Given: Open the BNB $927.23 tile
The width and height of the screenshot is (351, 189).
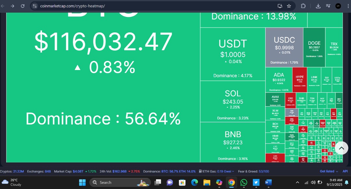Looking at the screenshot, I should tap(233, 142).
